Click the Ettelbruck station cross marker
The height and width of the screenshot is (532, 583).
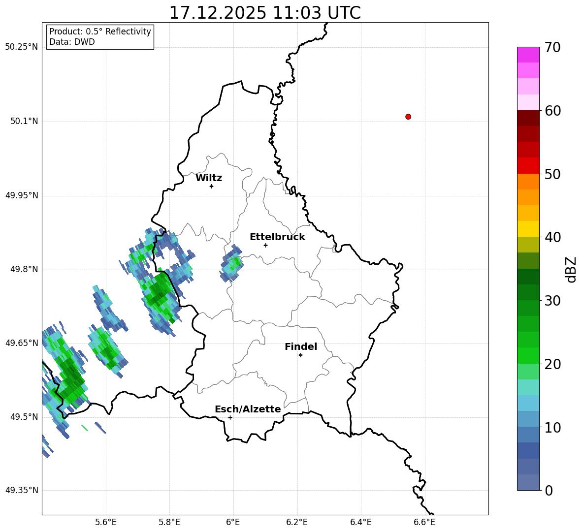pos(265,245)
